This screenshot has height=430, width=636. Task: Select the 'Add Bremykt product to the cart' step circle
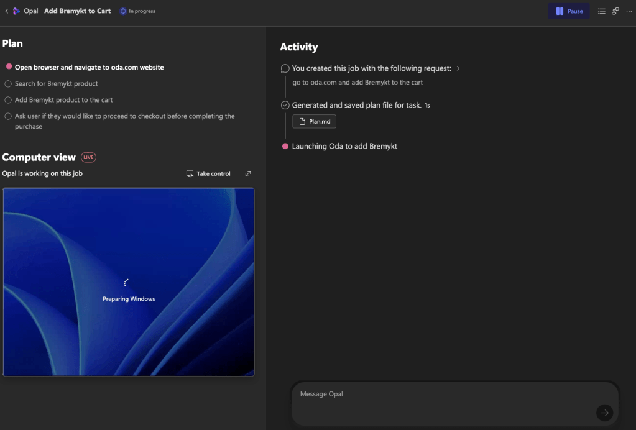pos(8,100)
